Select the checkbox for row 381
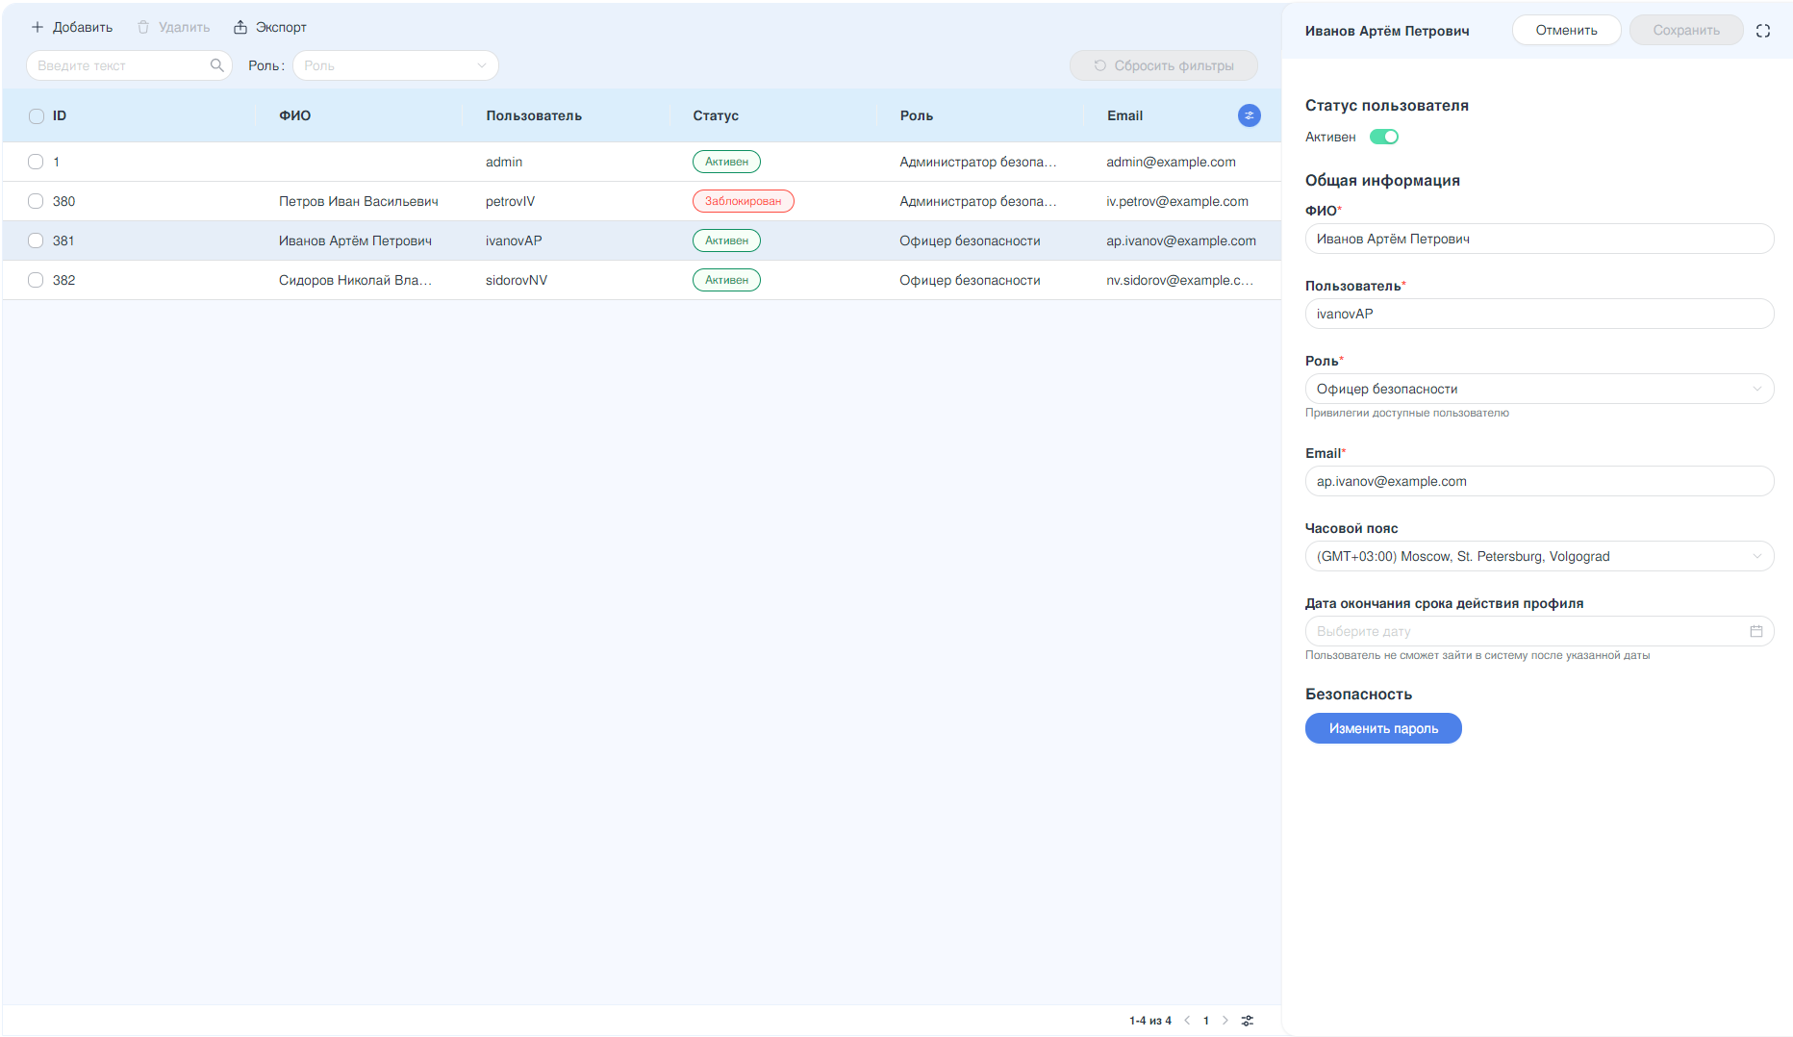This screenshot has width=1793, height=1037. 36,240
